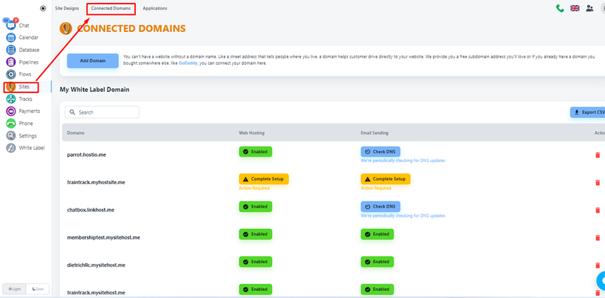Delete the parrot.hostio.me domain
Image resolution: width=605 pixels, height=298 pixels.
point(598,155)
